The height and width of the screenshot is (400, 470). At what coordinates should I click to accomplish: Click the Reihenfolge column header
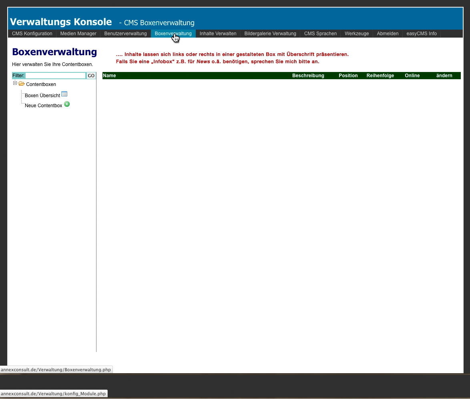[380, 76]
